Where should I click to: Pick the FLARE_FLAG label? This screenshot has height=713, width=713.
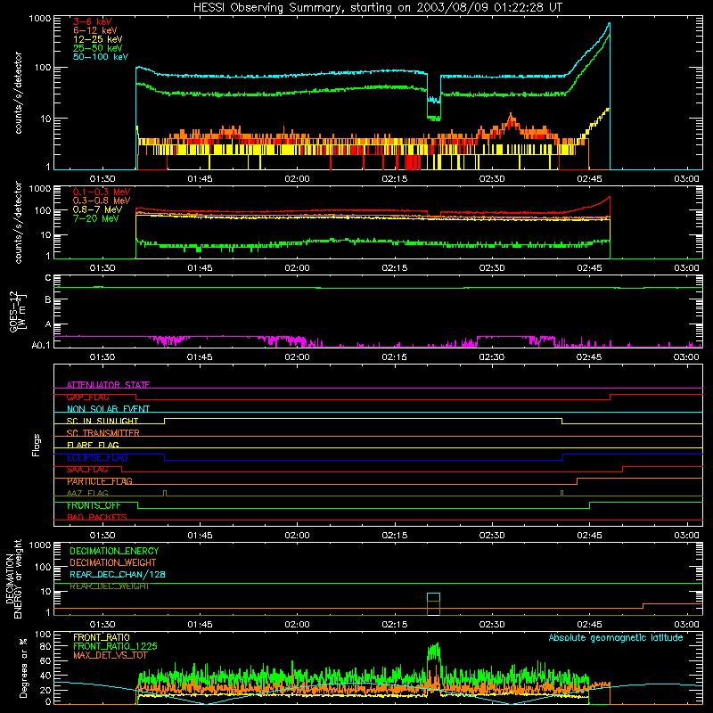(93, 445)
